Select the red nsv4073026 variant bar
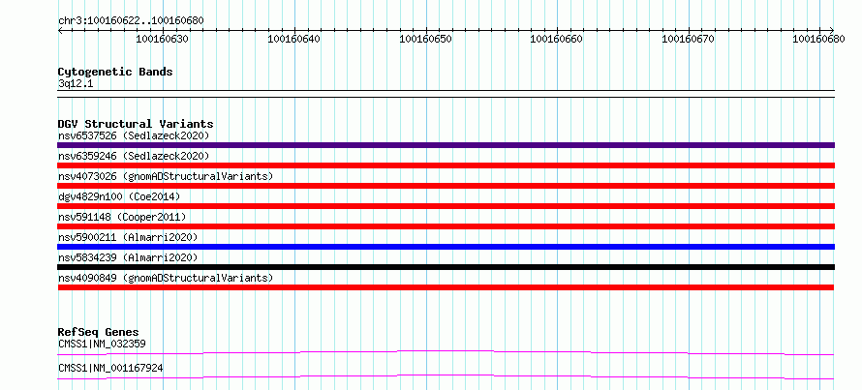Viewport: 862px width, 390px height. coord(446,186)
